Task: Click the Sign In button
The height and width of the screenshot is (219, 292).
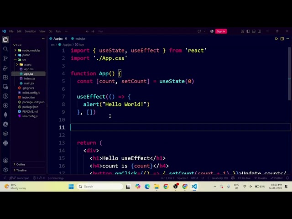Action: 221,31
